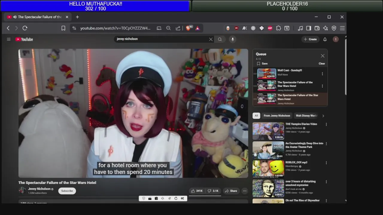
Task: Open the Adblock Plus extension
Action: tap(270, 28)
